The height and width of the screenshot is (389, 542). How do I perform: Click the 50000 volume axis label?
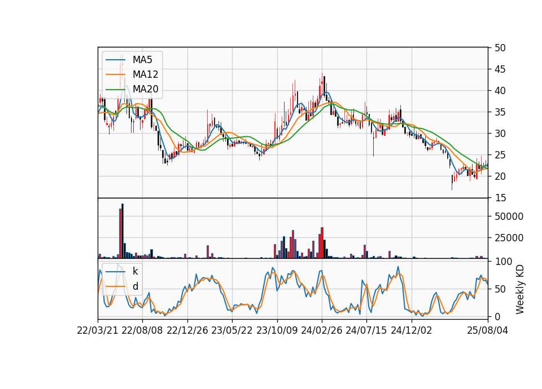509,216
